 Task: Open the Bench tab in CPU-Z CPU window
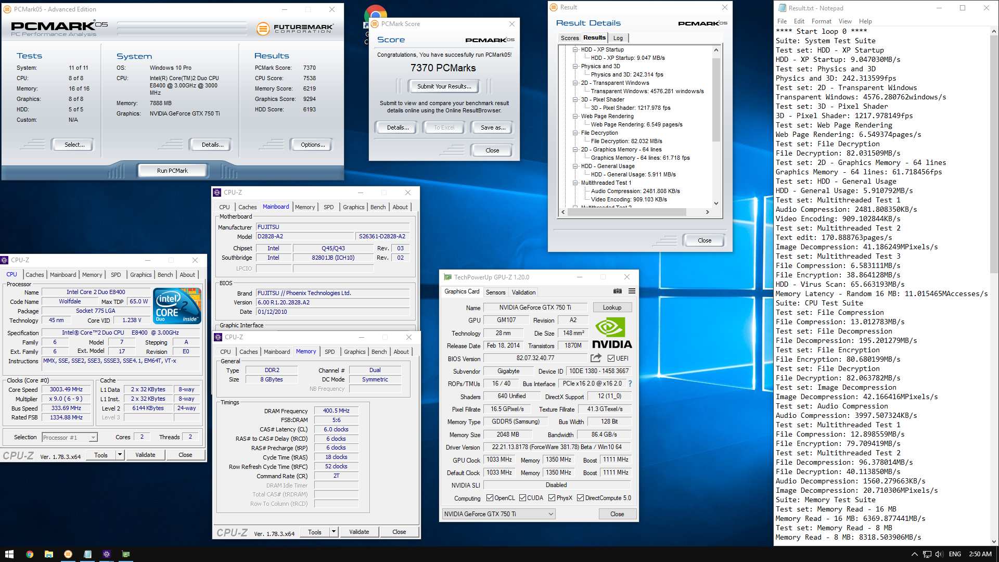(x=165, y=275)
